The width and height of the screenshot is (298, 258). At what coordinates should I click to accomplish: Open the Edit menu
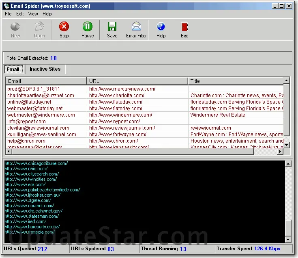tap(20, 14)
